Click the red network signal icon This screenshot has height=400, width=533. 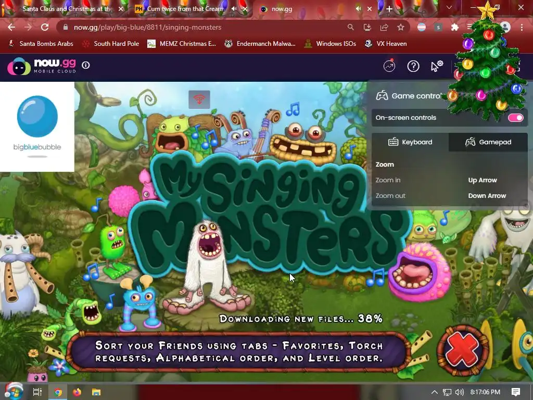[x=199, y=99]
